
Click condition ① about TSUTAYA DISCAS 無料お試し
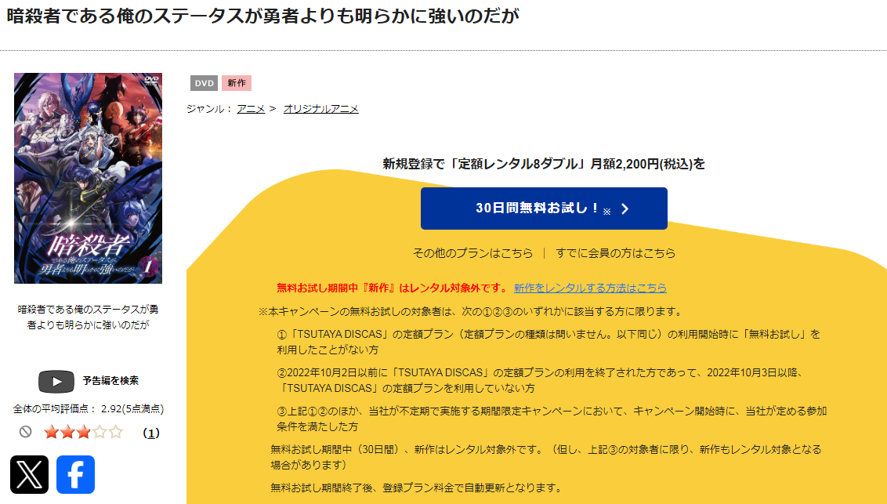click(x=548, y=343)
